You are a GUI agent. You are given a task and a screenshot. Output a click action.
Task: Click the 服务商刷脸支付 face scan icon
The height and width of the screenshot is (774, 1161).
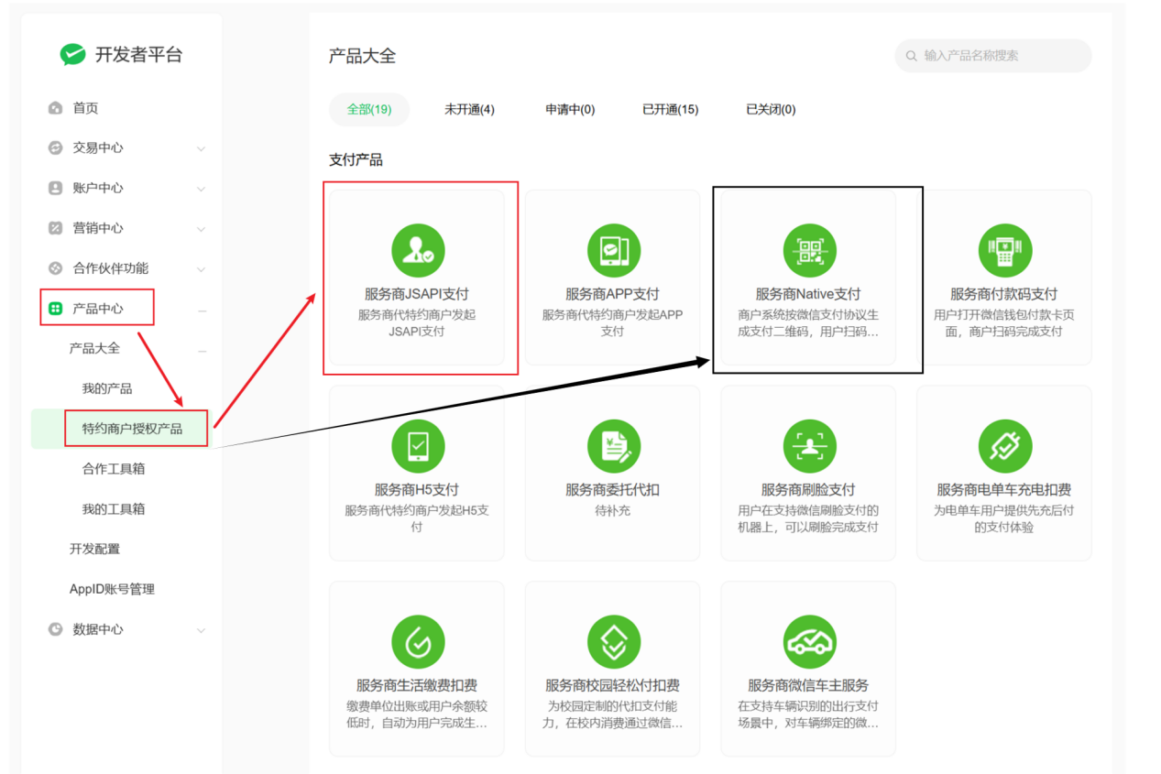point(809,446)
